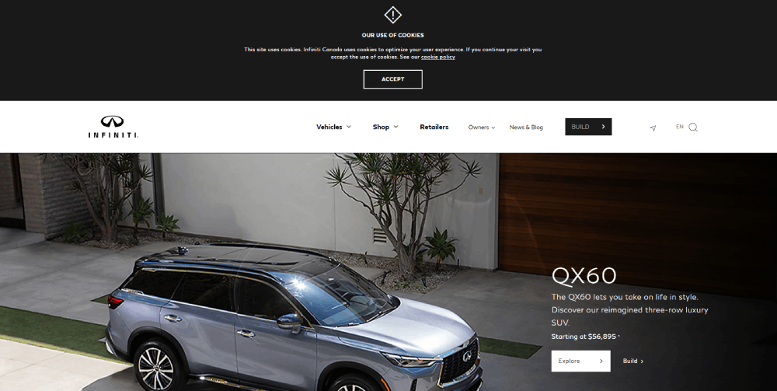
Task: Click the Infiniti logo in the header
Action: pos(113,127)
